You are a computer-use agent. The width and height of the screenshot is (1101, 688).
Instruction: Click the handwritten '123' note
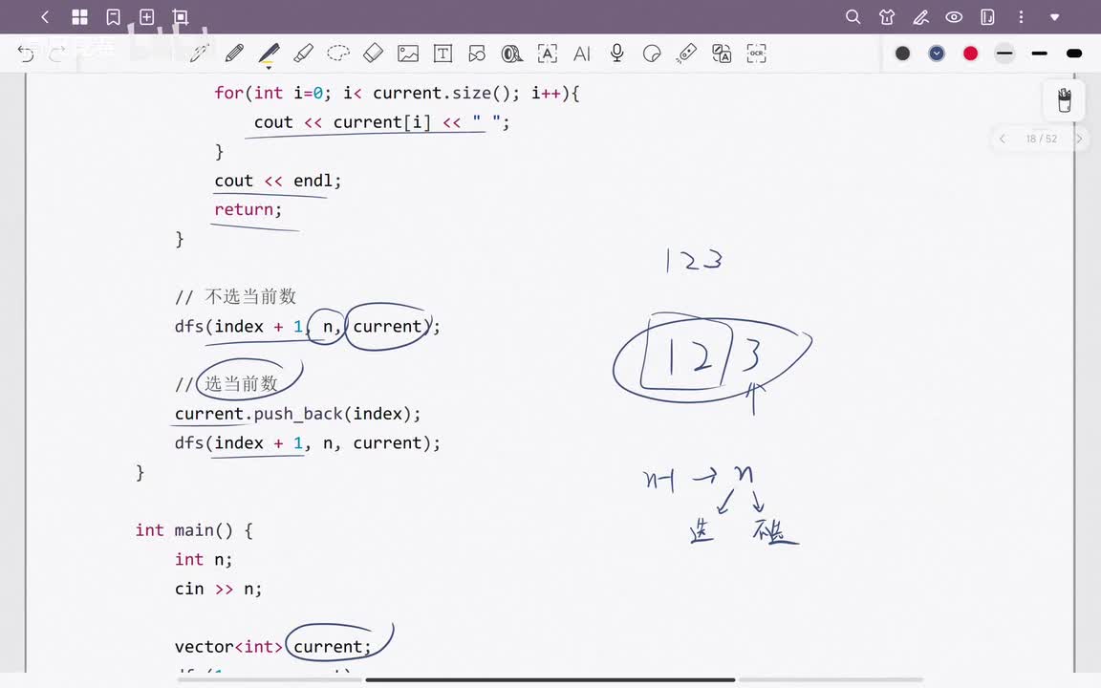tap(693, 260)
